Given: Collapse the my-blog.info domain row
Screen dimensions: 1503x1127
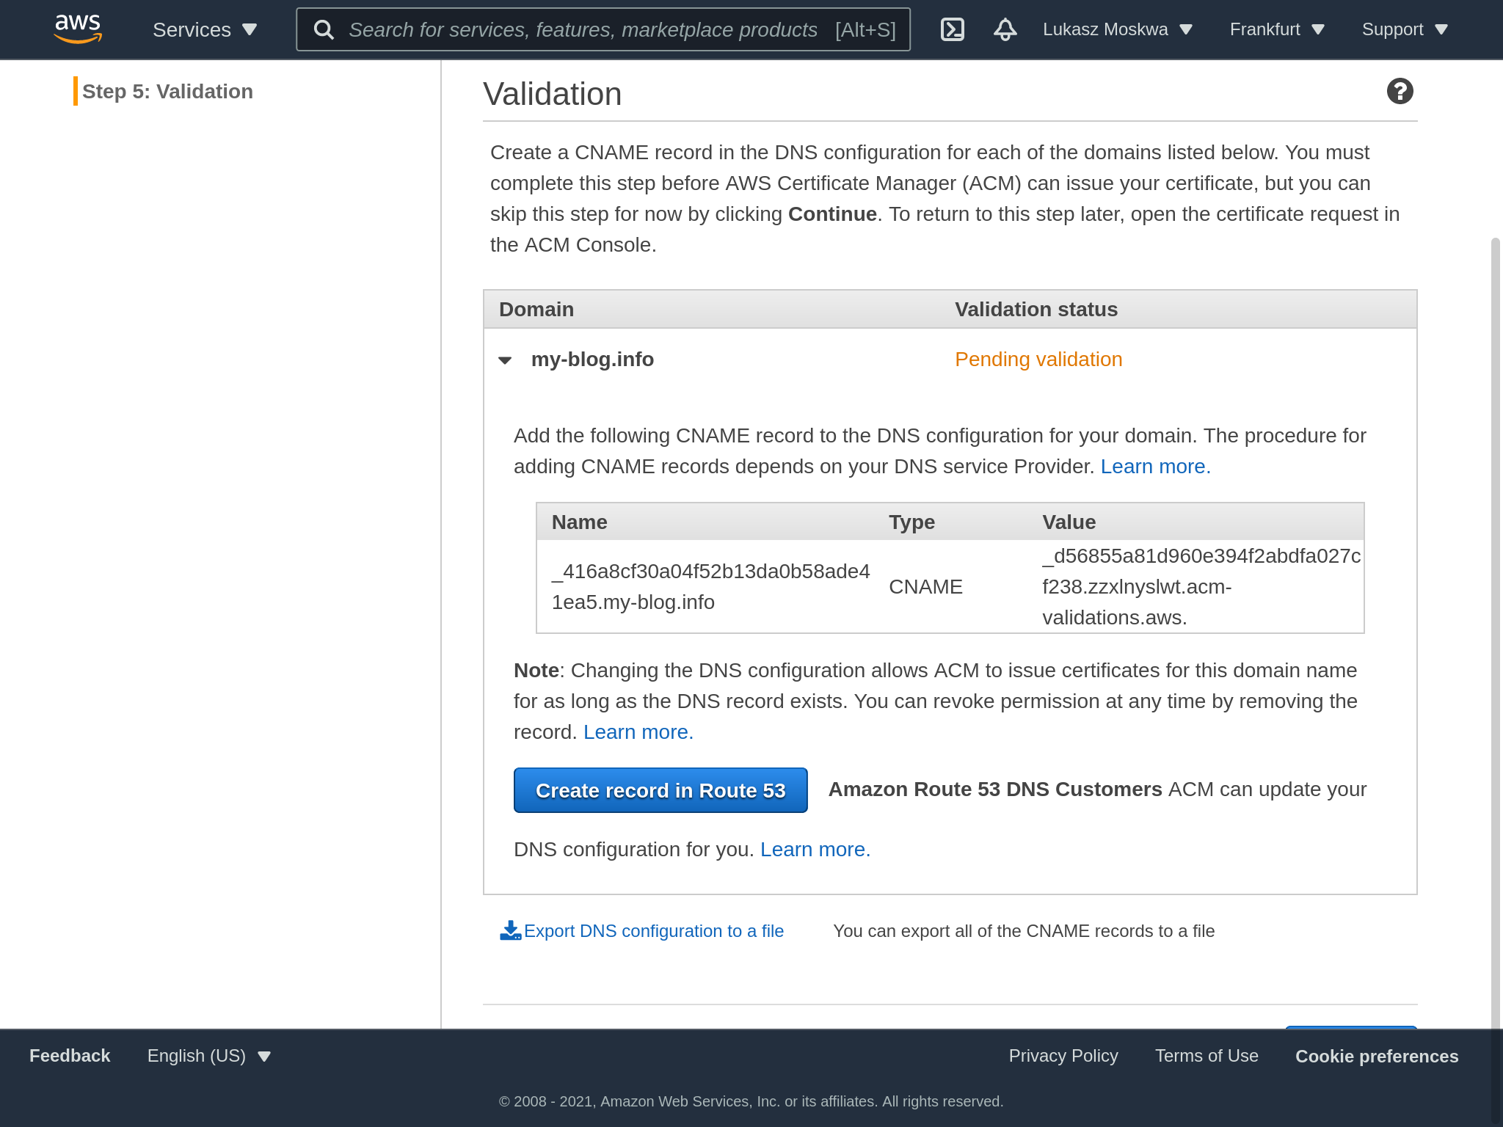Looking at the screenshot, I should [x=505, y=360].
